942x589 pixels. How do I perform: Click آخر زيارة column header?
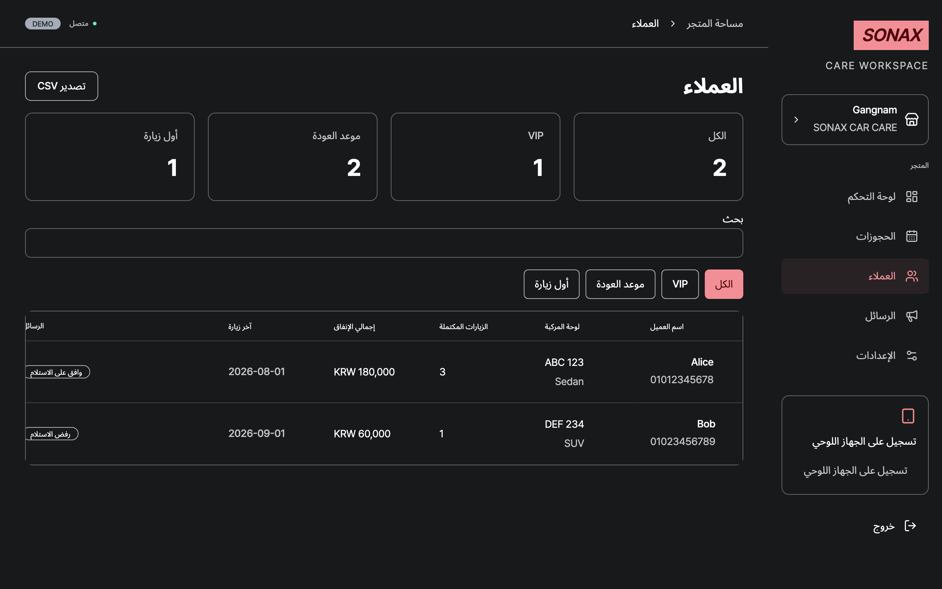(x=240, y=327)
